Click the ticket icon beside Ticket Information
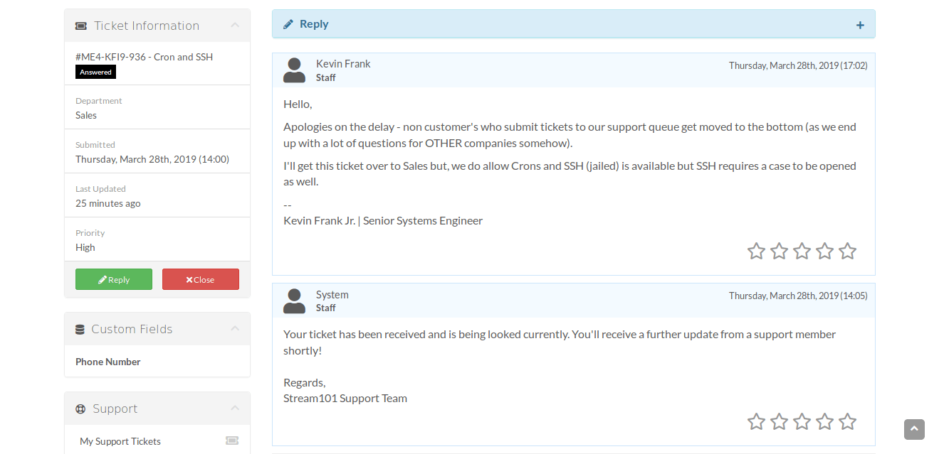Screen dimensions: 939x454 point(81,26)
